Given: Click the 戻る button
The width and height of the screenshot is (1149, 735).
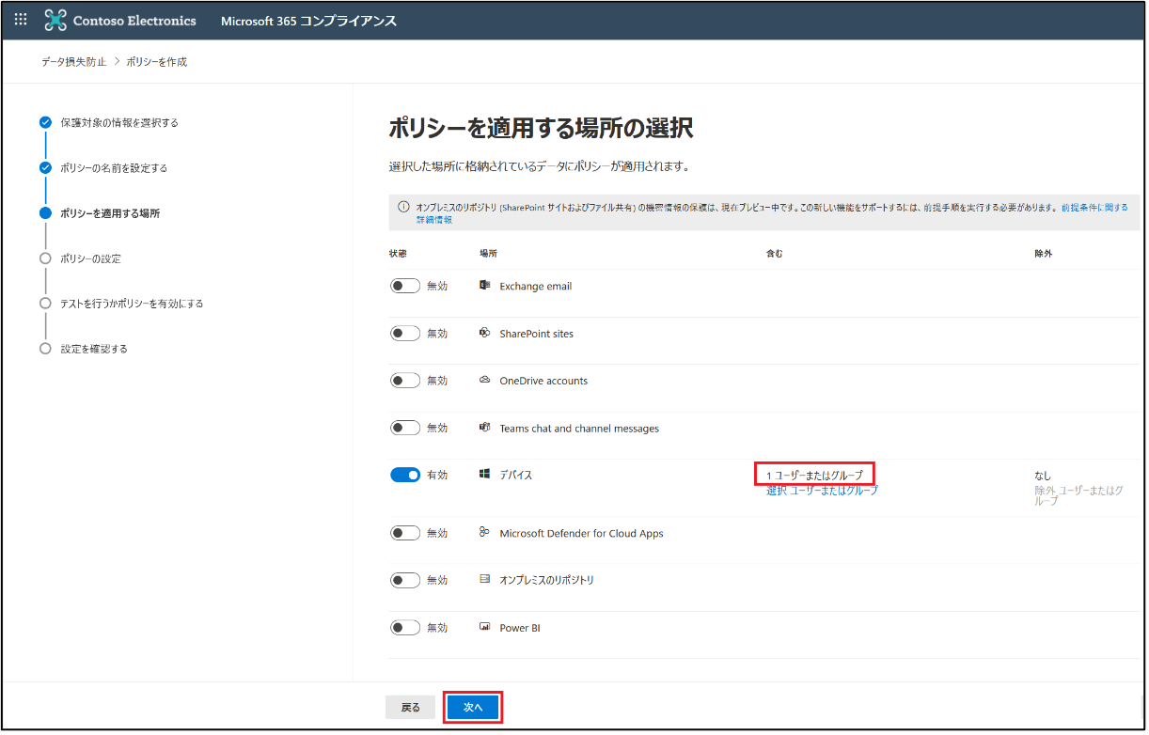Looking at the screenshot, I should [411, 707].
